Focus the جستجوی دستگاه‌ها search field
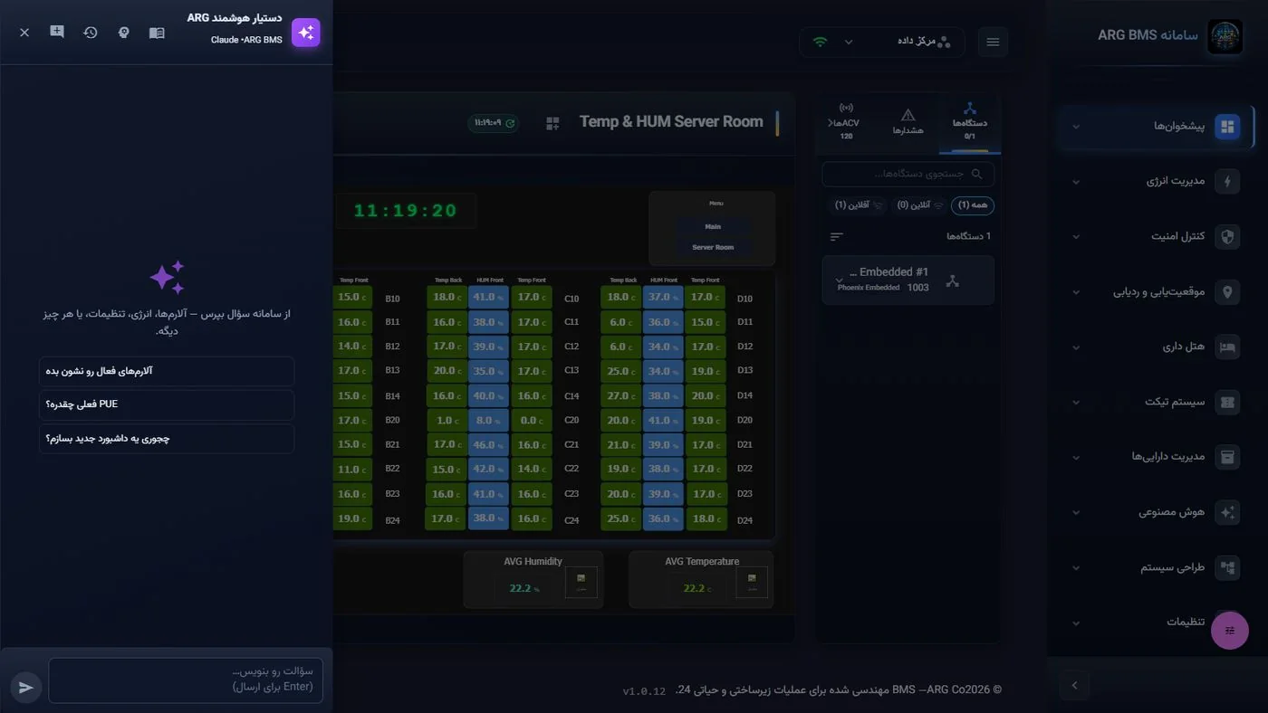This screenshot has height=713, width=1268. click(908, 174)
